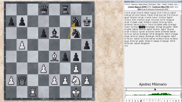The height and width of the screenshot is (102, 182).
Task: Click player name Carlsen Magnus (NOR)
Action: tap(137, 7)
